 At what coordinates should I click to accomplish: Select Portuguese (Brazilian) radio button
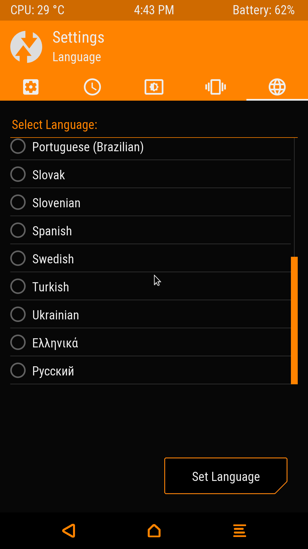(x=18, y=146)
